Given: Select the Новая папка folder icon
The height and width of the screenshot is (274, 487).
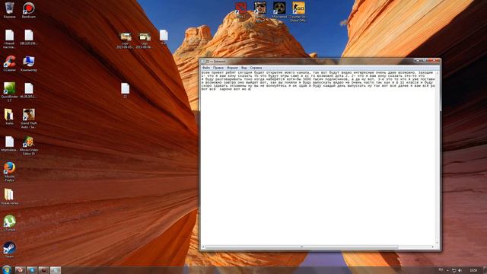Looking at the screenshot, I should pyautogui.click(x=9, y=196).
